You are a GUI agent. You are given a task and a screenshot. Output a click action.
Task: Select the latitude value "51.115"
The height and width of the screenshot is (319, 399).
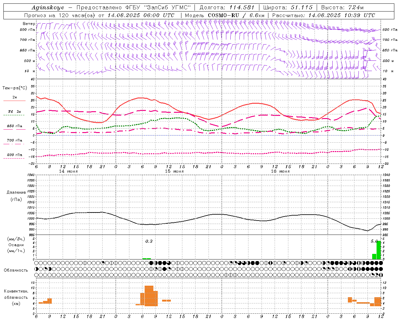coord(301,7)
